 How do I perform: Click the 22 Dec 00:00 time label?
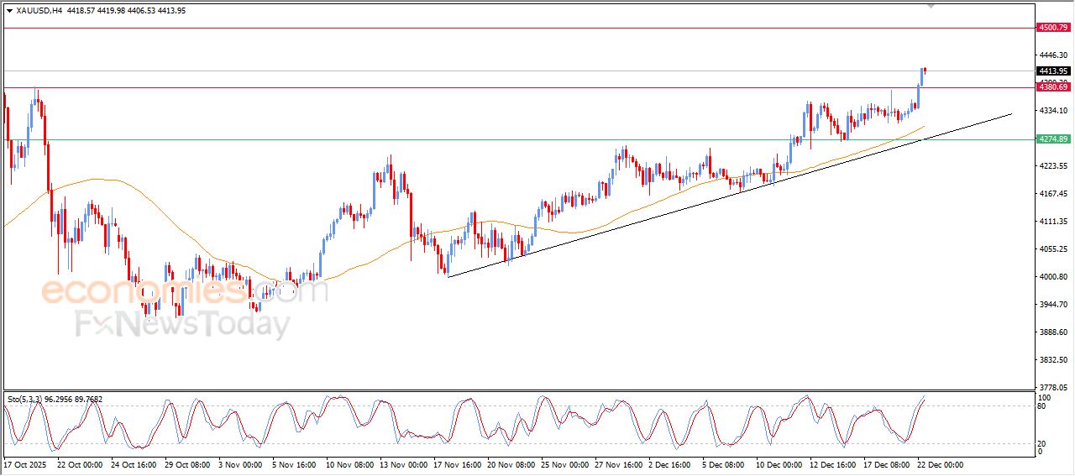click(940, 464)
